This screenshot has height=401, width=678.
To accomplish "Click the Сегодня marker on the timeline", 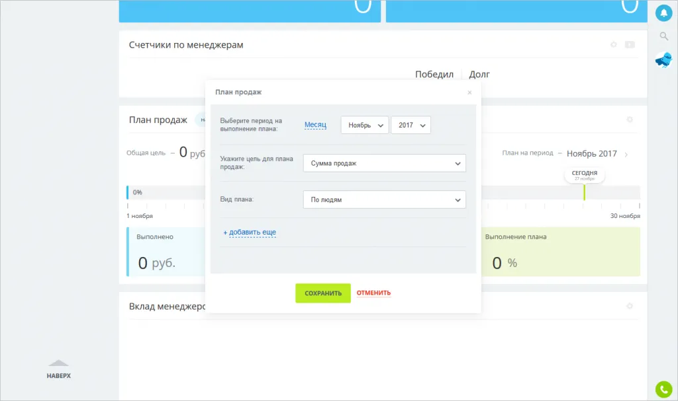I will (584, 174).
